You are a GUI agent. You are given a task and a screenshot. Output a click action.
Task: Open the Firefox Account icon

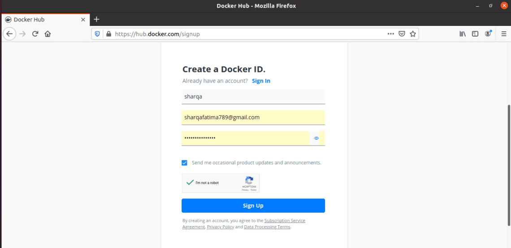[x=488, y=34]
